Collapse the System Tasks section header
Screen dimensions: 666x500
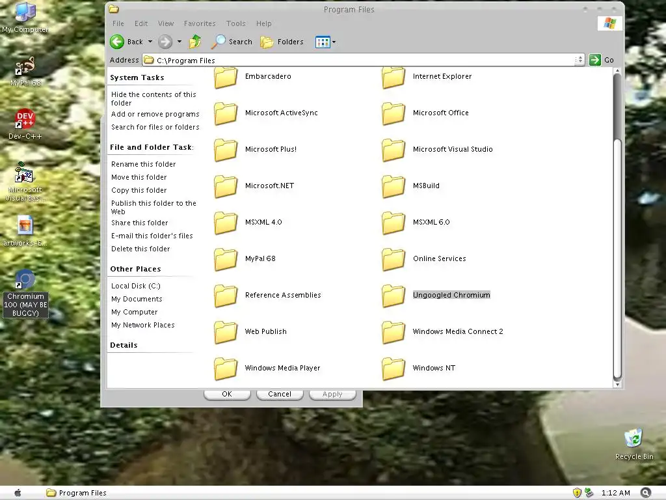coord(137,77)
